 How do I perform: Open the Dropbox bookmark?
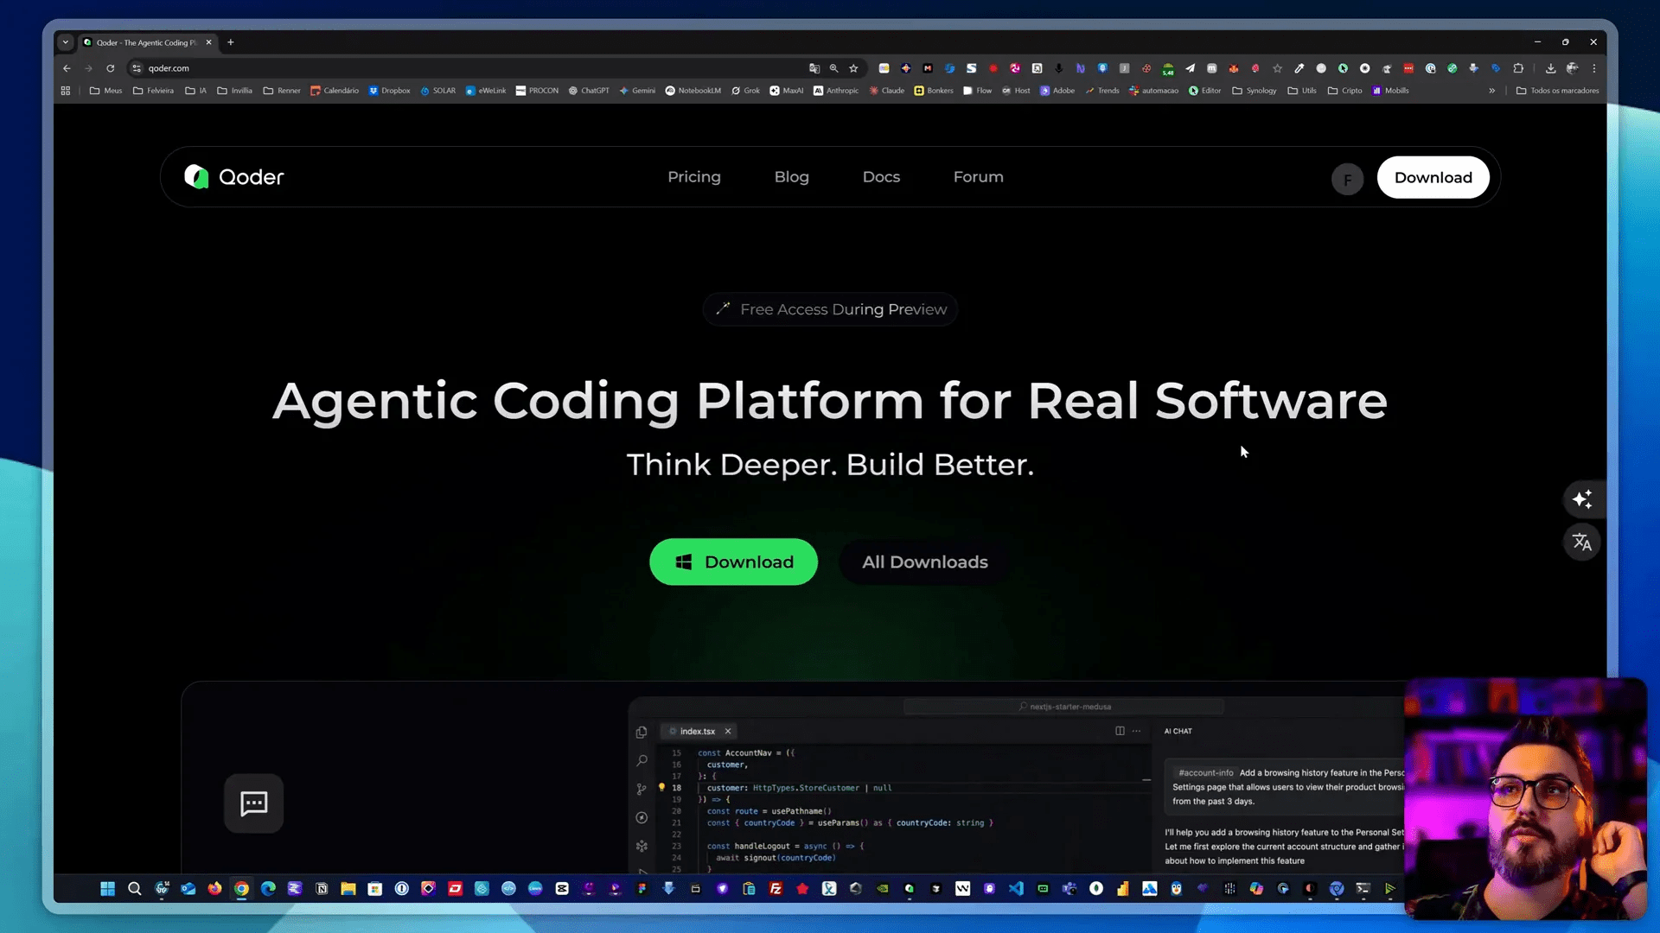(389, 91)
